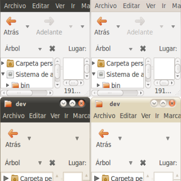Viewport: 181px width, 181px height.
Task: Click the empty location box in top-left window
Action: tap(73, 68)
